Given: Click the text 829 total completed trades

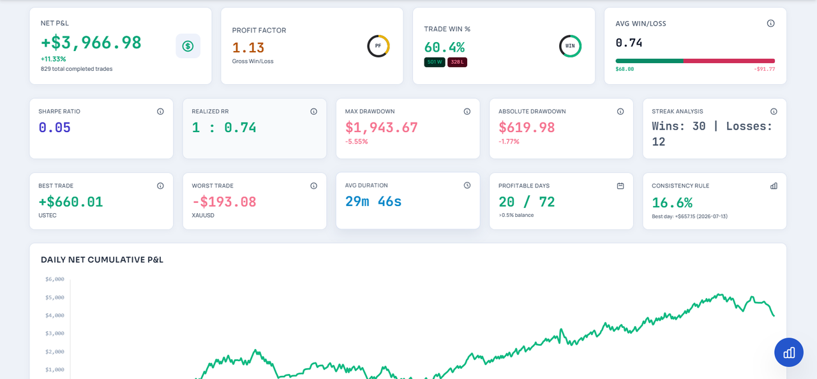Looking at the screenshot, I should (x=77, y=69).
